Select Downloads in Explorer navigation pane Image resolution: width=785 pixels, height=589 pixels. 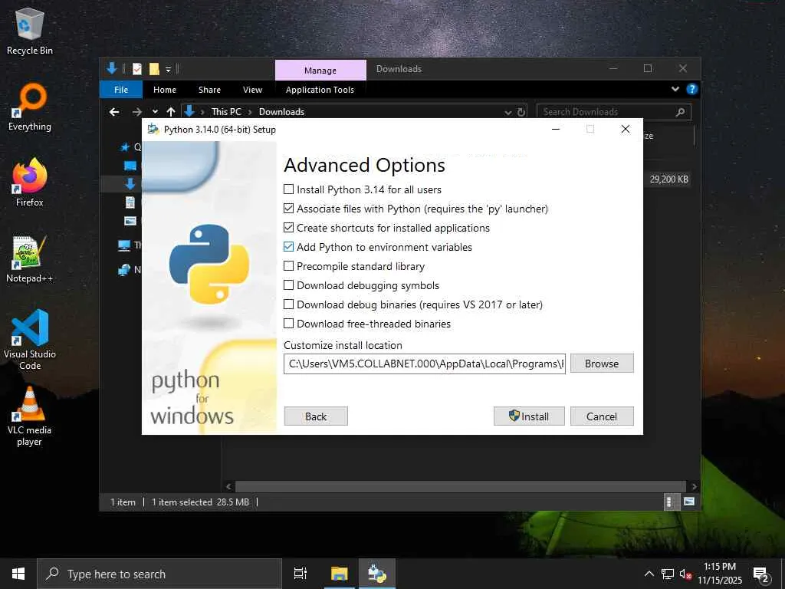(130, 184)
